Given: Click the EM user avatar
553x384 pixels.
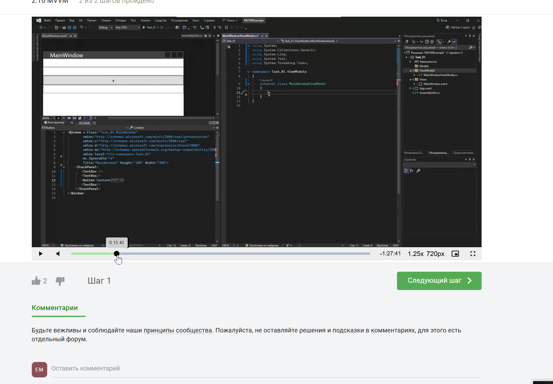Looking at the screenshot, I should click(39, 370).
